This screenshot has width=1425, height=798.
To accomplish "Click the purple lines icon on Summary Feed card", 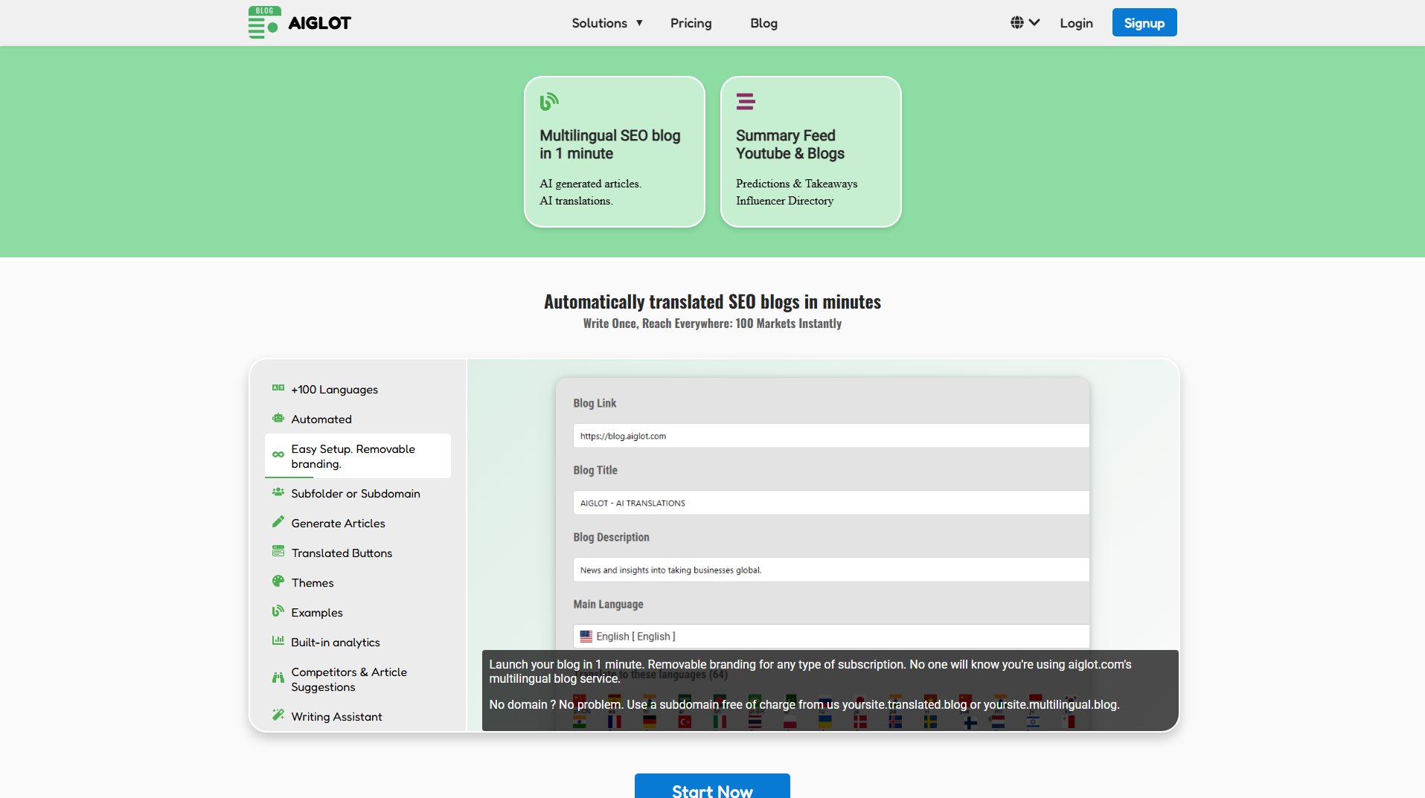I will 746,101.
